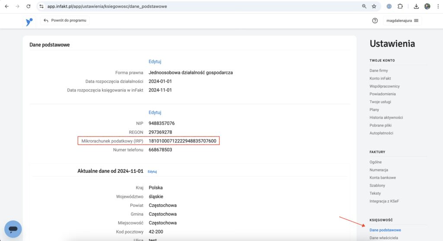Screen dimensions: 443x241
Task: Click Edytuj above the NIP field
Action: pos(155,112)
